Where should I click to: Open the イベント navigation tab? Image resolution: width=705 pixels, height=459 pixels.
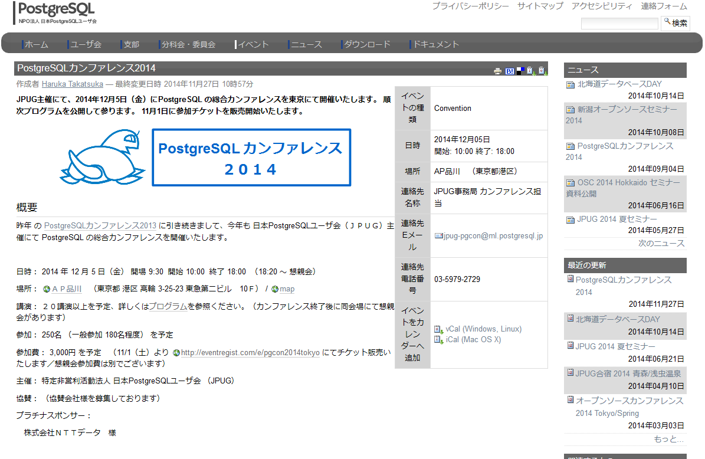tap(252, 44)
